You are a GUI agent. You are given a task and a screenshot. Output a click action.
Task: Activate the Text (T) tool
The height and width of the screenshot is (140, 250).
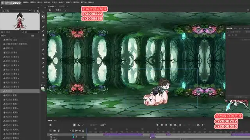pos(43,54)
